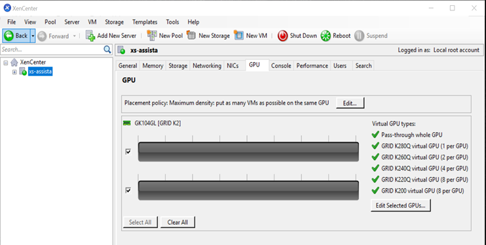The height and width of the screenshot is (245, 486).
Task: Open the VM menu
Action: point(92,22)
